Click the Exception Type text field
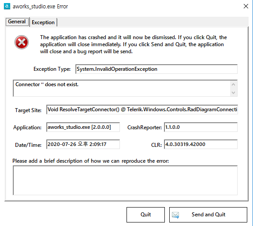This screenshot has height=226, width=253. 156,69
